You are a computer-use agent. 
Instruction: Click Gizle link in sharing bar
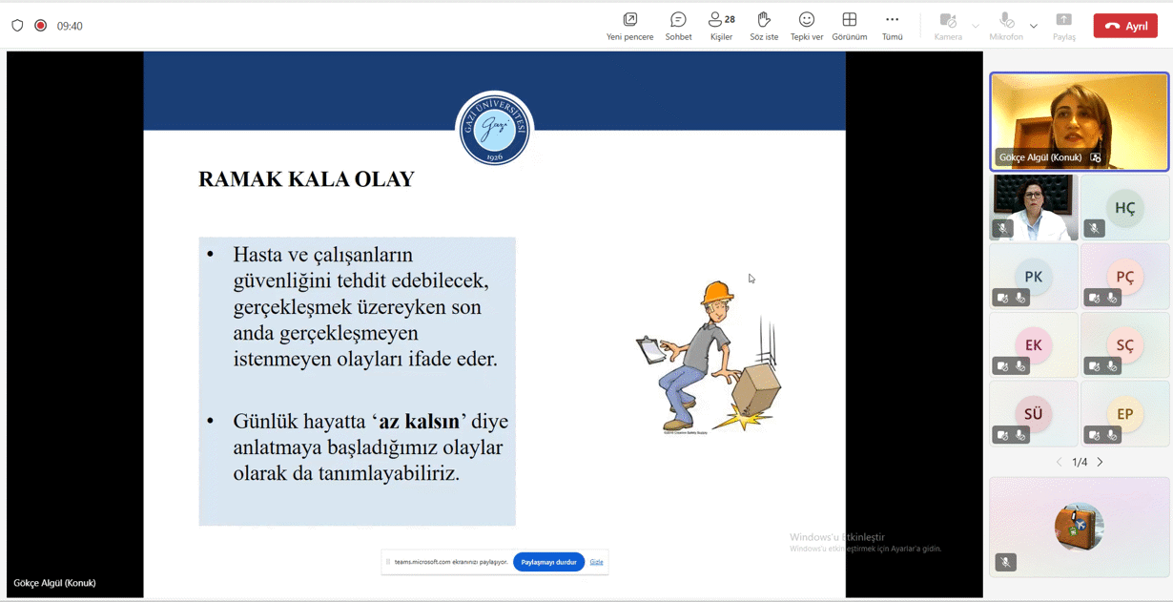tap(596, 562)
